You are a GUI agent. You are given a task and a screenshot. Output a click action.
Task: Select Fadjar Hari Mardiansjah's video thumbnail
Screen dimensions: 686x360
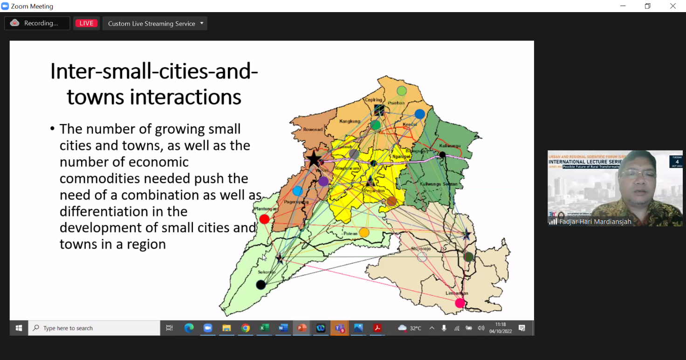tap(615, 188)
